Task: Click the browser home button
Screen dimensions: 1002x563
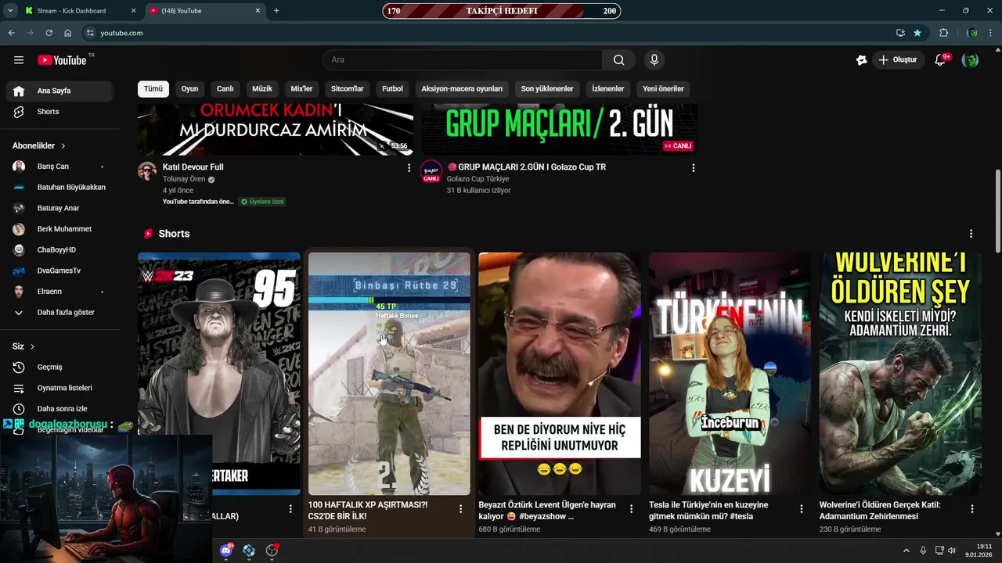Action: pyautogui.click(x=67, y=33)
